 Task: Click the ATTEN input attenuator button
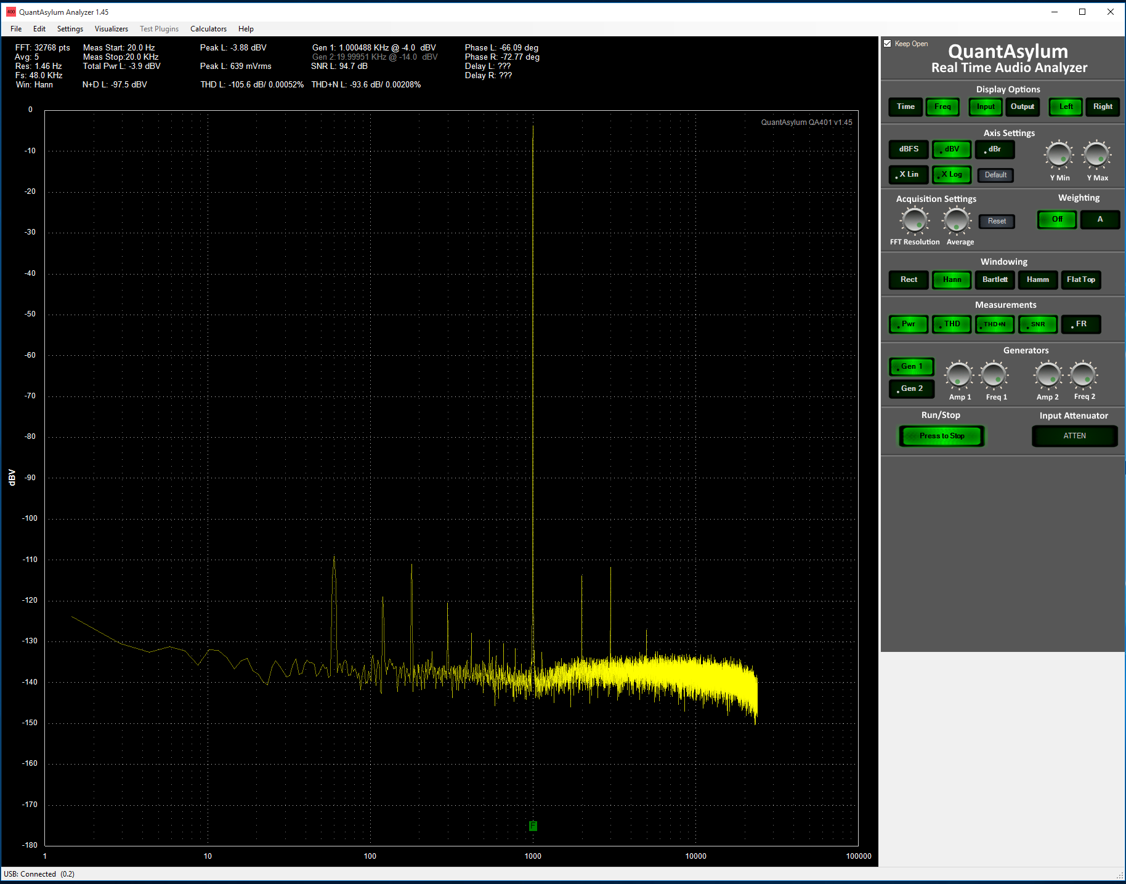pos(1075,436)
